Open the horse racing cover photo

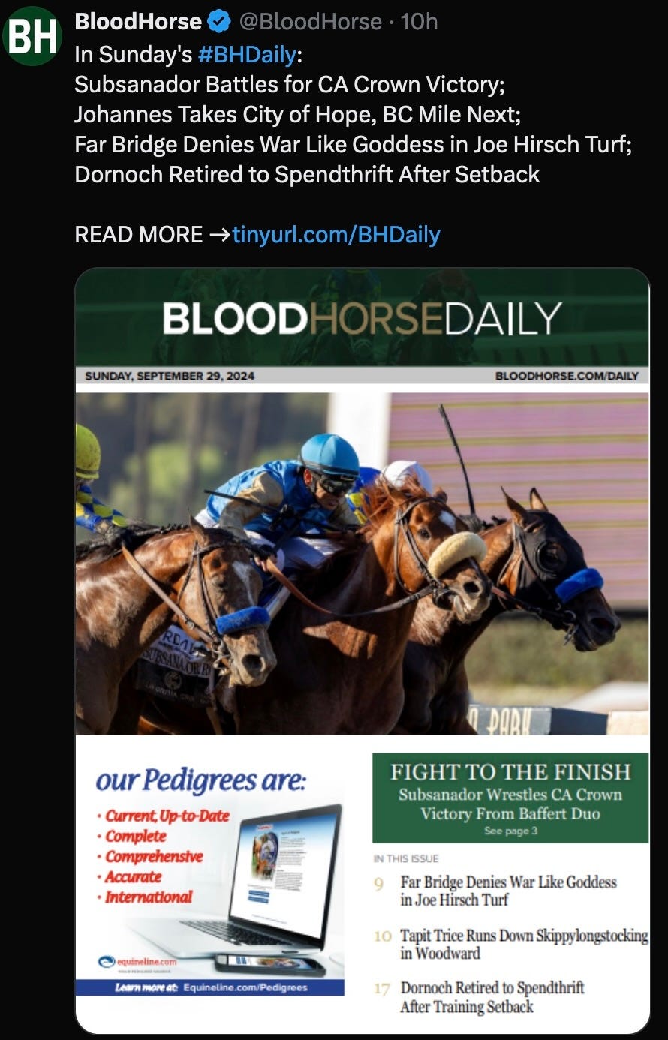click(x=363, y=564)
